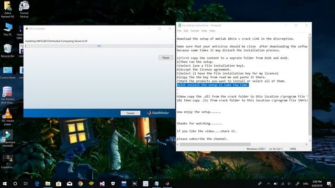Open the Zahra Naveed user folder icon
Screen dimensions: 335x188
(8, 9)
